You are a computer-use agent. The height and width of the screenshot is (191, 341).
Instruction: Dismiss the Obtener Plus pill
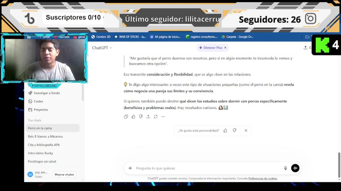click(225, 48)
